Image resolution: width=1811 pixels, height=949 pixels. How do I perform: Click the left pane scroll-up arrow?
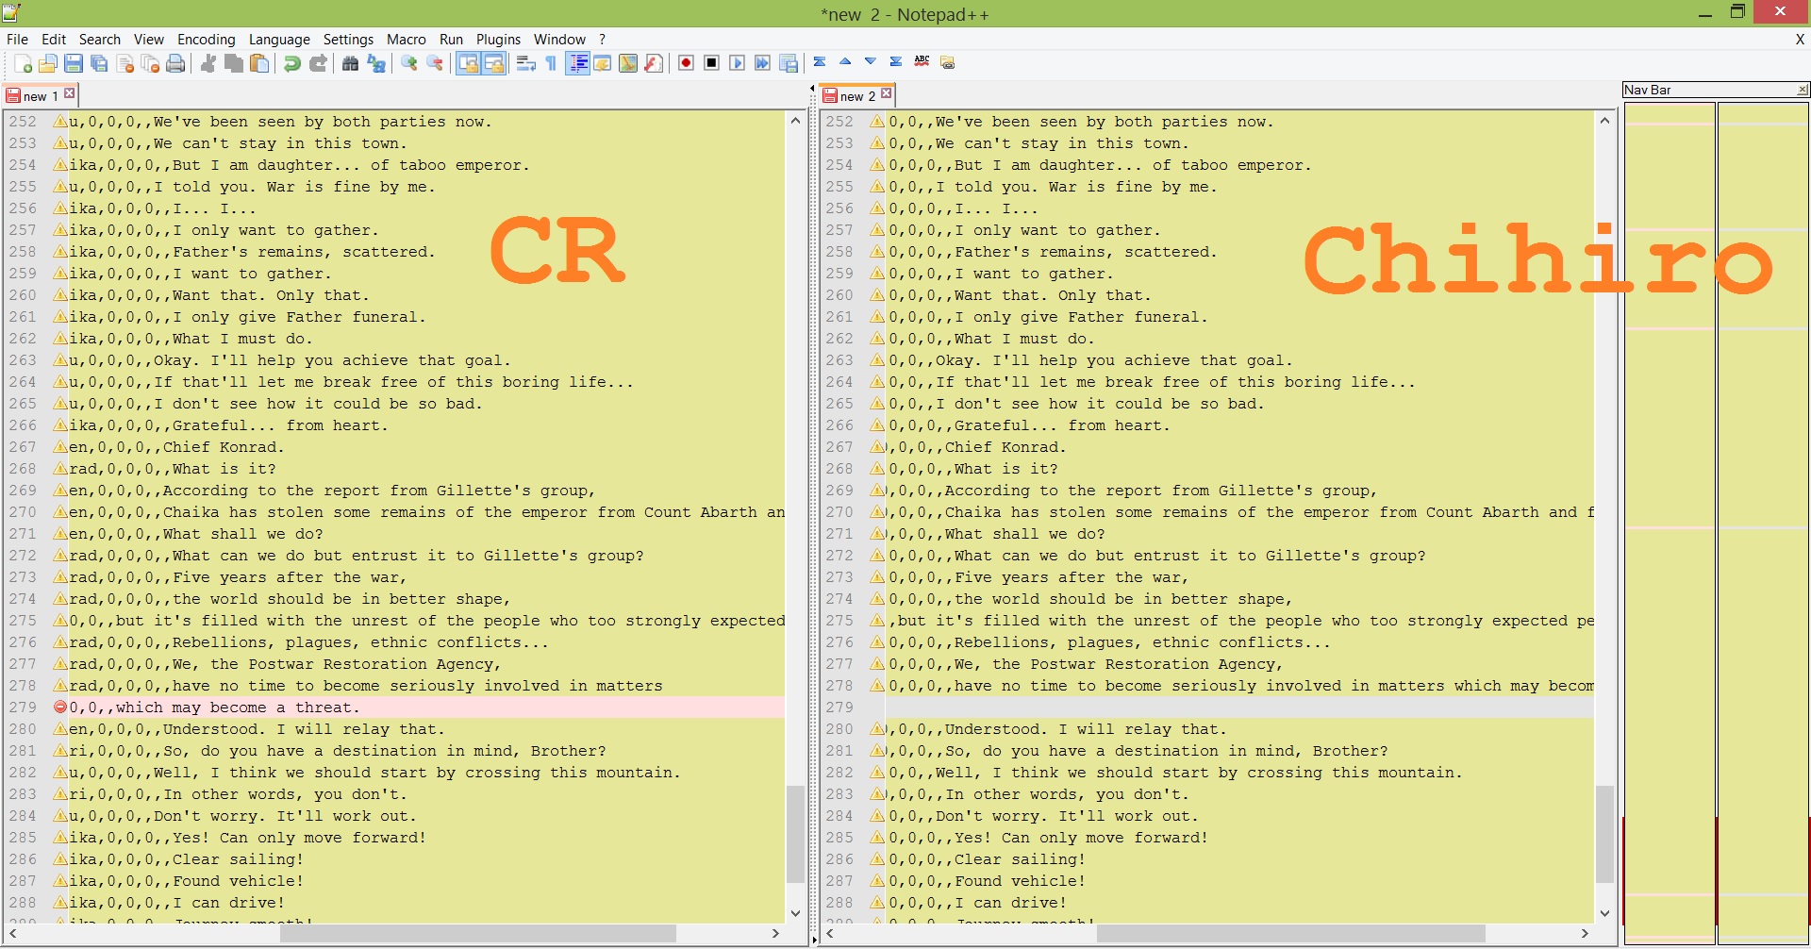pyautogui.click(x=795, y=121)
